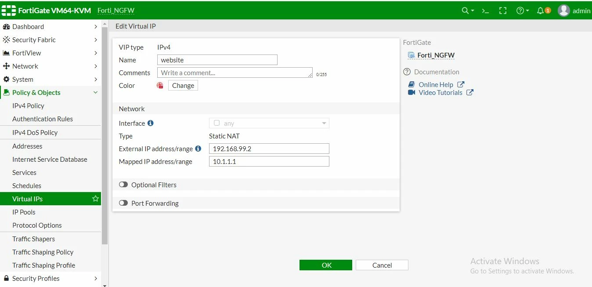Click the Security Fabric icon
This screenshot has width=592, height=287.
(x=6, y=40)
